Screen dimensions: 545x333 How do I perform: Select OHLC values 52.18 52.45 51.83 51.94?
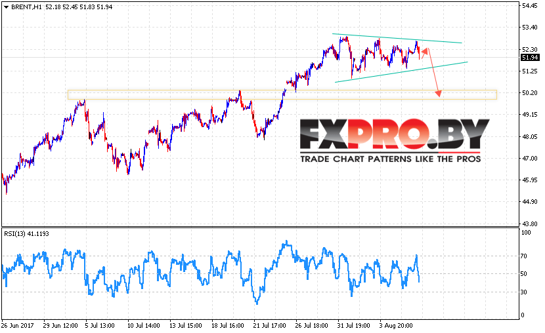click(x=79, y=7)
